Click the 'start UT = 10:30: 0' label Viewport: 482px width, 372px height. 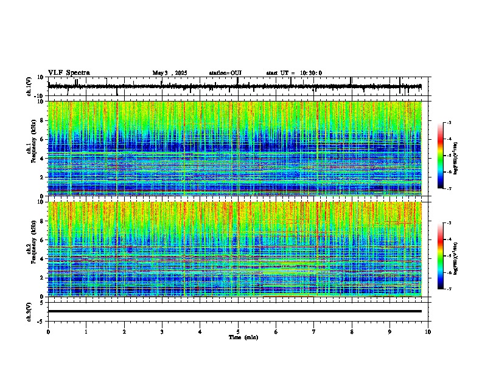tap(294, 73)
